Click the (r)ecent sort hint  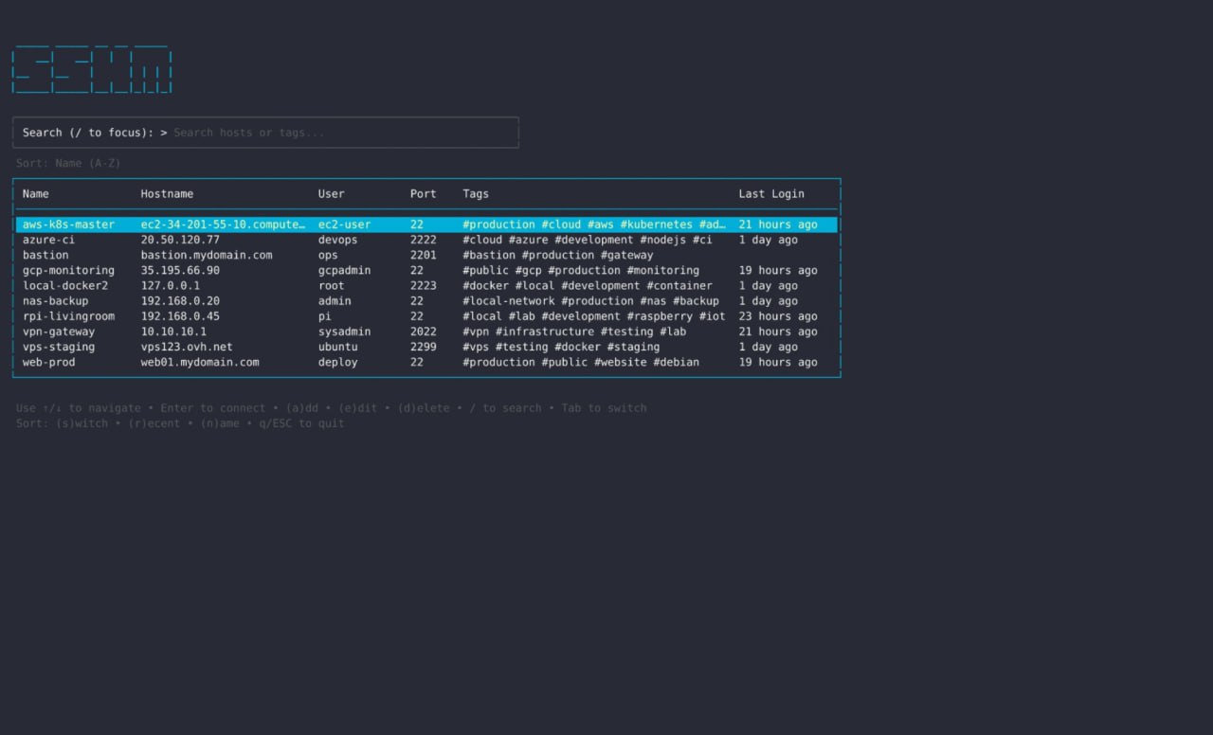tap(151, 423)
